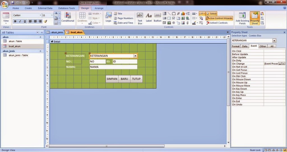Open Property Sheet KETERANGAN object dropdown
The height and width of the screenshot is (152, 287).
tap(274, 41)
